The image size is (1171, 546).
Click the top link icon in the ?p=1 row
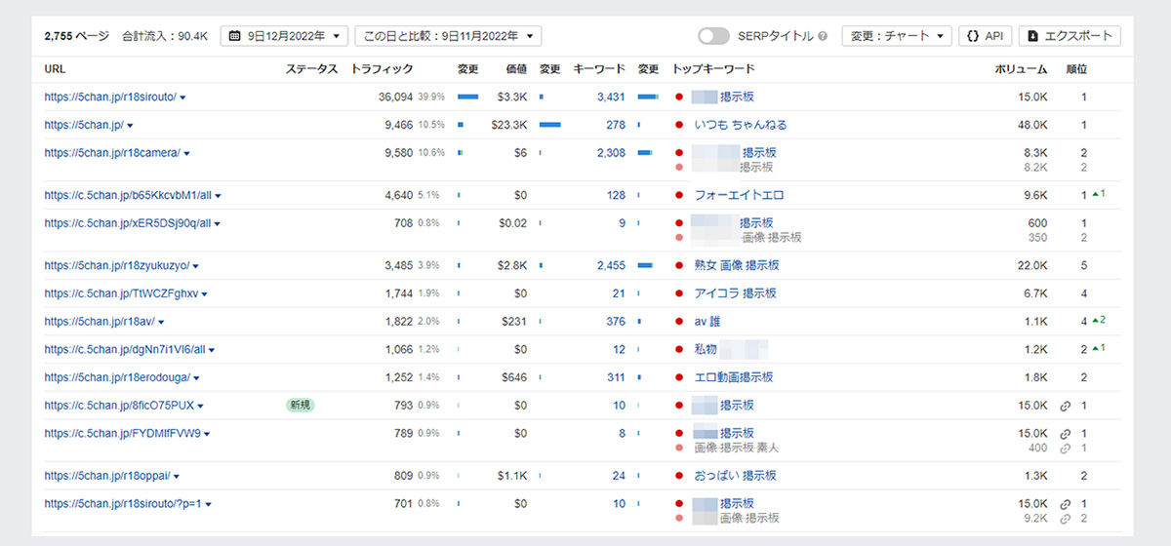tap(1066, 504)
